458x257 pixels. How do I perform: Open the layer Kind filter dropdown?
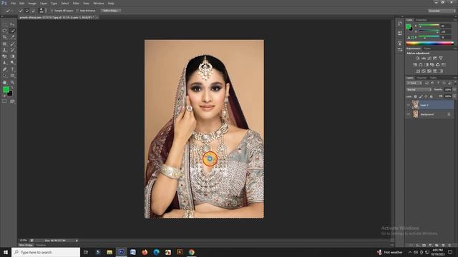pyautogui.click(x=414, y=83)
